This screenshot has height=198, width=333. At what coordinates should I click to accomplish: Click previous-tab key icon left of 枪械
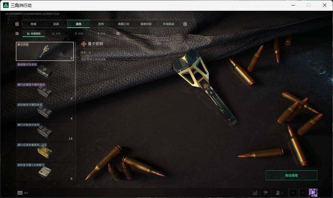point(17,24)
